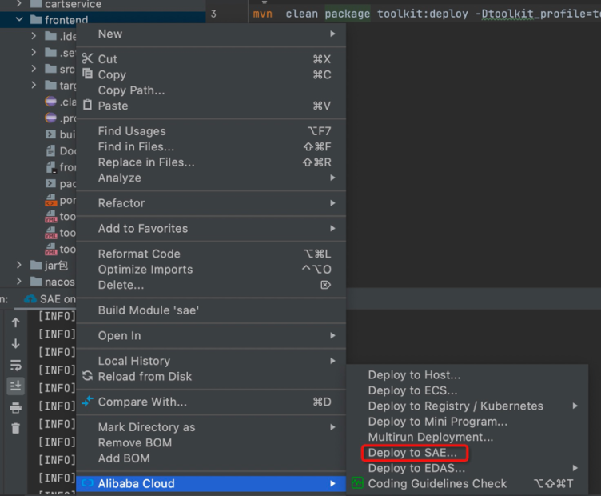Click the jar包 folder icon
The height and width of the screenshot is (496, 601).
pyautogui.click(x=36, y=265)
